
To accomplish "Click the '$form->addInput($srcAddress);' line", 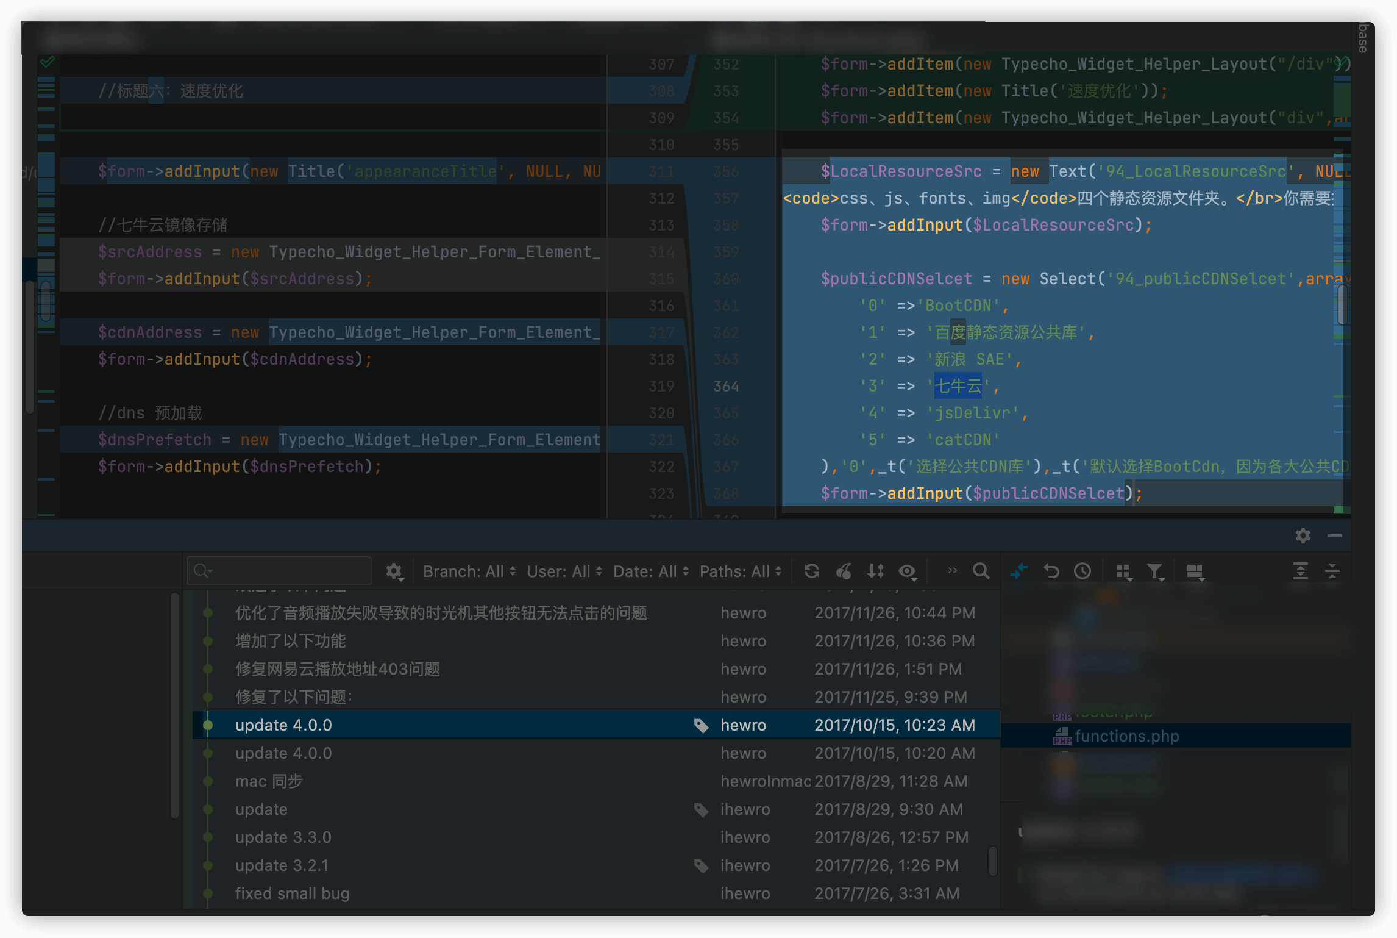I will 235,279.
